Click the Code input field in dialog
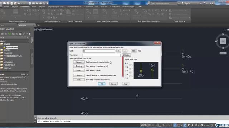 99,51
